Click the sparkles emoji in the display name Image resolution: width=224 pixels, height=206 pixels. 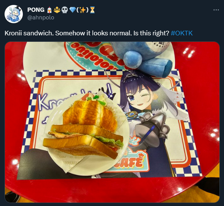[83, 10]
